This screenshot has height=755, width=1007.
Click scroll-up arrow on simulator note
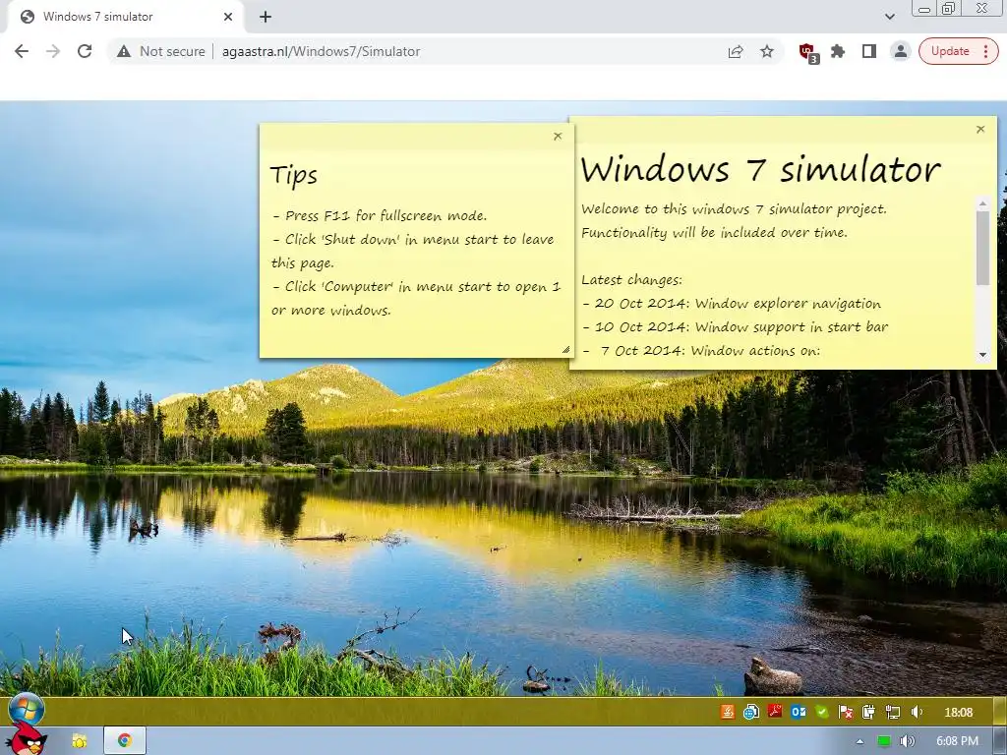point(982,203)
